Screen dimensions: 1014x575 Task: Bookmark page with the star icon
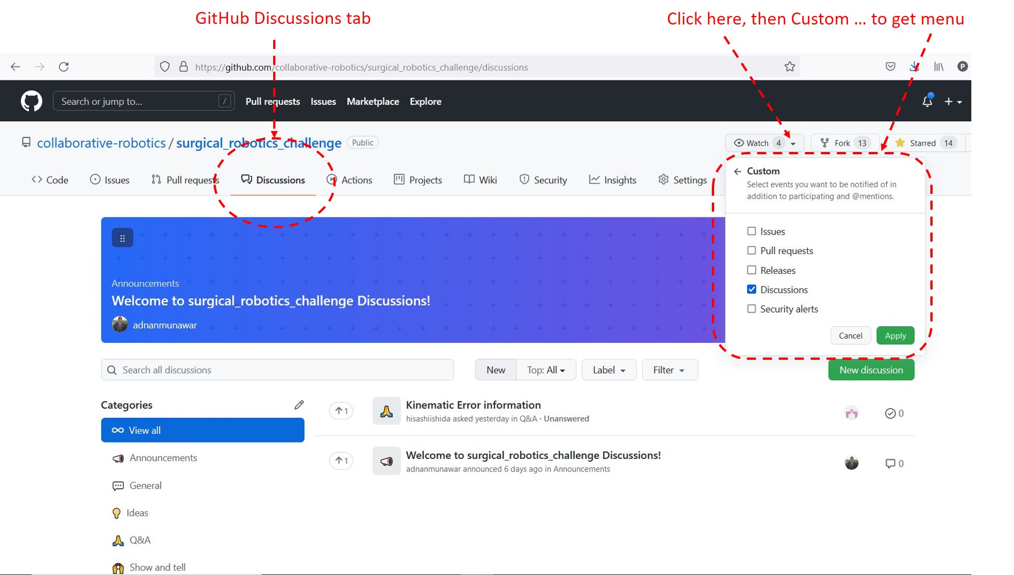pyautogui.click(x=790, y=67)
